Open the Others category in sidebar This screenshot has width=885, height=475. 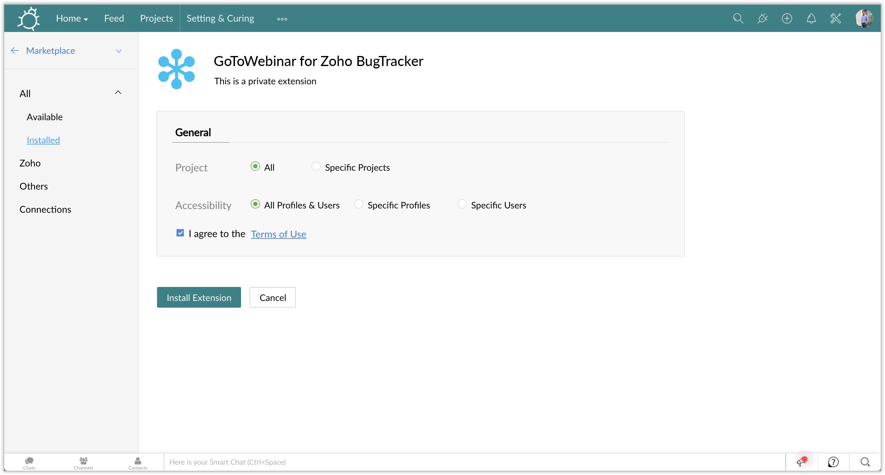click(x=34, y=186)
